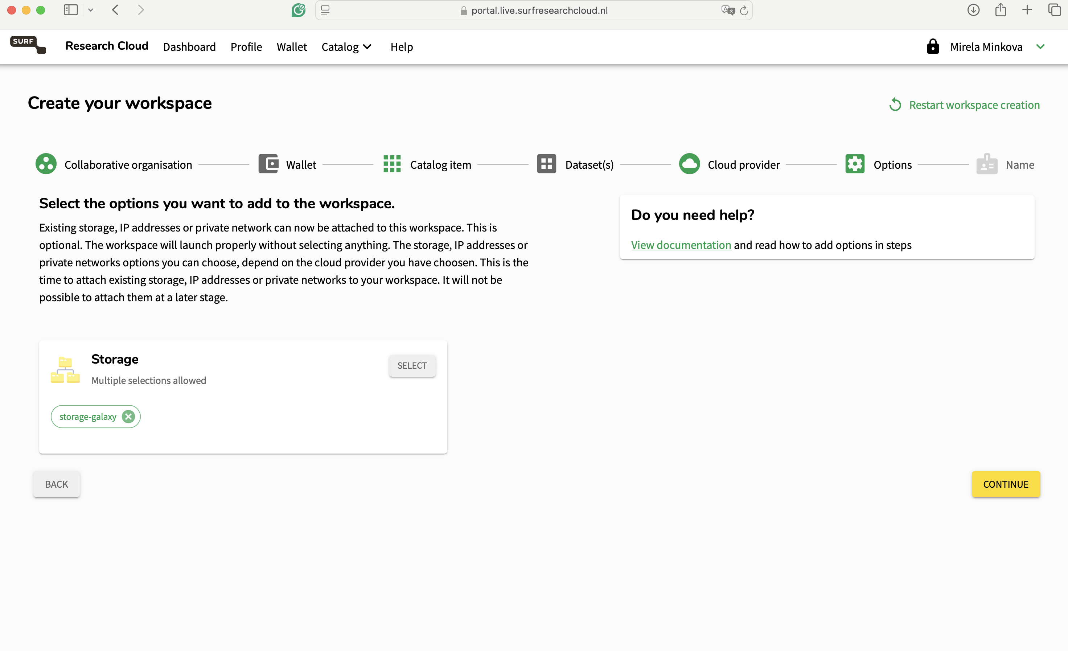Screen dimensions: 1068x651
Task: Go back with Safari back arrow
Action: [115, 10]
